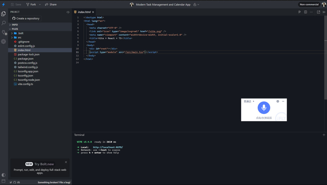Open the Explorer files icon in activity bar
The height and width of the screenshot is (185, 327).
click(x=3, y=14)
